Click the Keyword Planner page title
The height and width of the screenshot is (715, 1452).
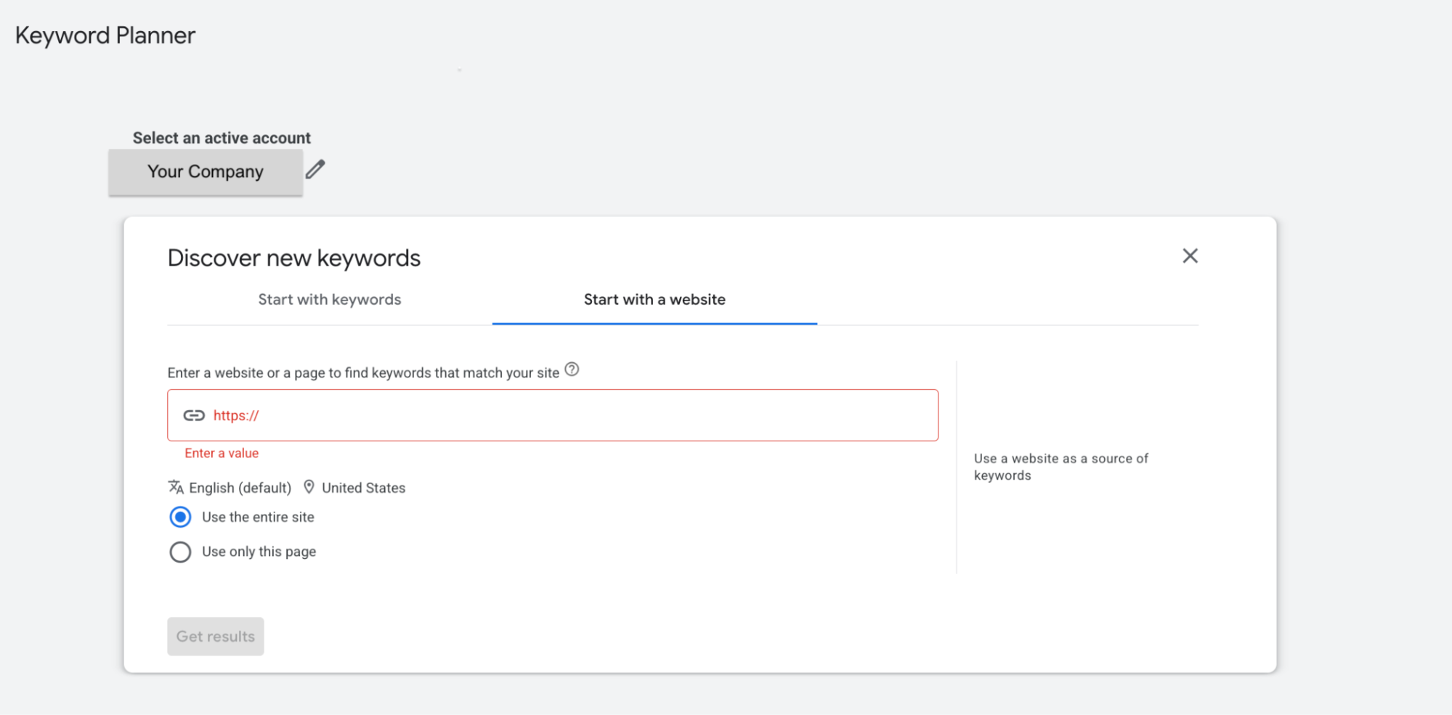point(105,36)
